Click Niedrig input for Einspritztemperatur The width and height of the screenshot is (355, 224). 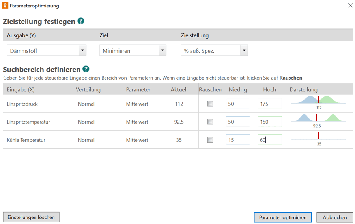pos(238,122)
